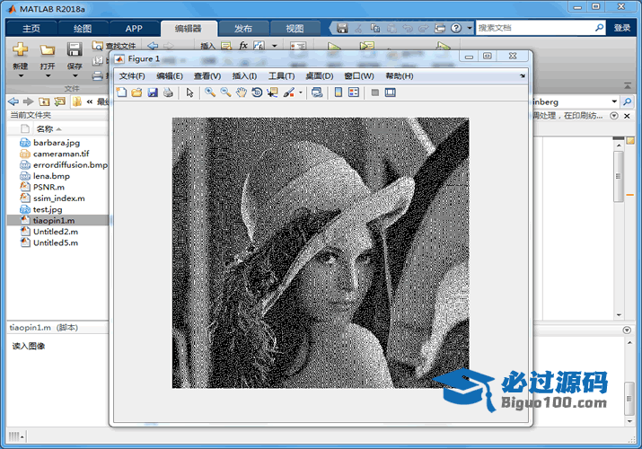The height and width of the screenshot is (449, 642).
Task: Go back with the folder back arrow
Action: click(13, 101)
